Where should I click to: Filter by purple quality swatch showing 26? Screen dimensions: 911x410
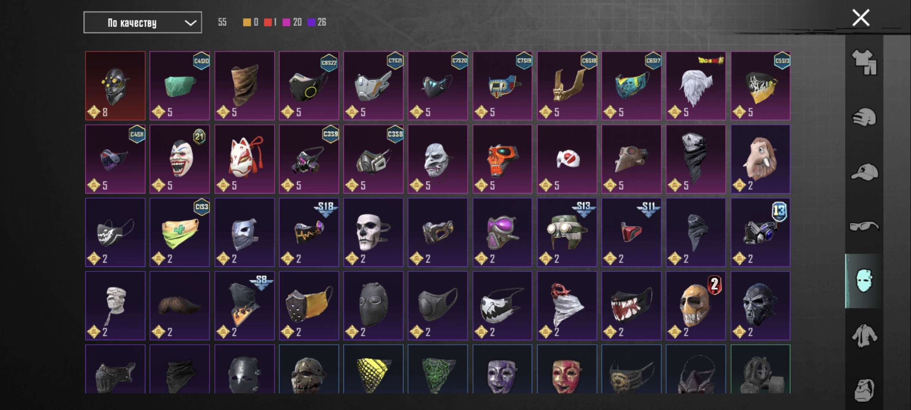[x=311, y=22]
